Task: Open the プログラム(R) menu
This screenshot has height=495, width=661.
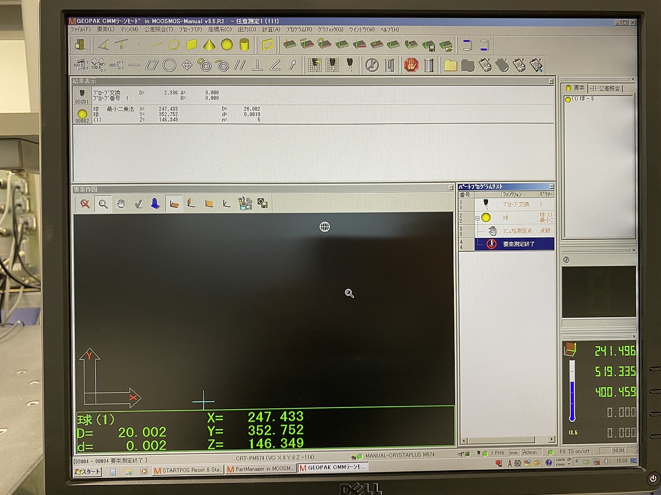Action: point(299,29)
